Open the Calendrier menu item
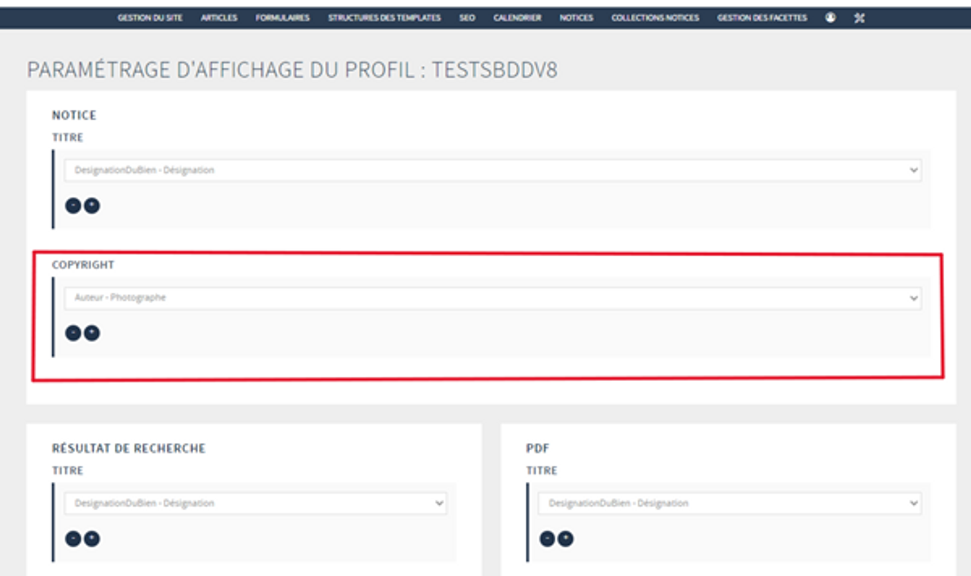This screenshot has width=971, height=576. click(x=517, y=18)
